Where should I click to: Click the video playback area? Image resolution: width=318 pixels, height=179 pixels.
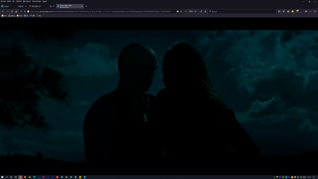159,96
